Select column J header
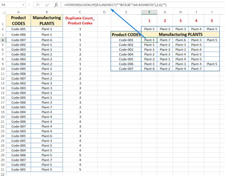The height and width of the screenshot is (176, 225). pos(212,12)
